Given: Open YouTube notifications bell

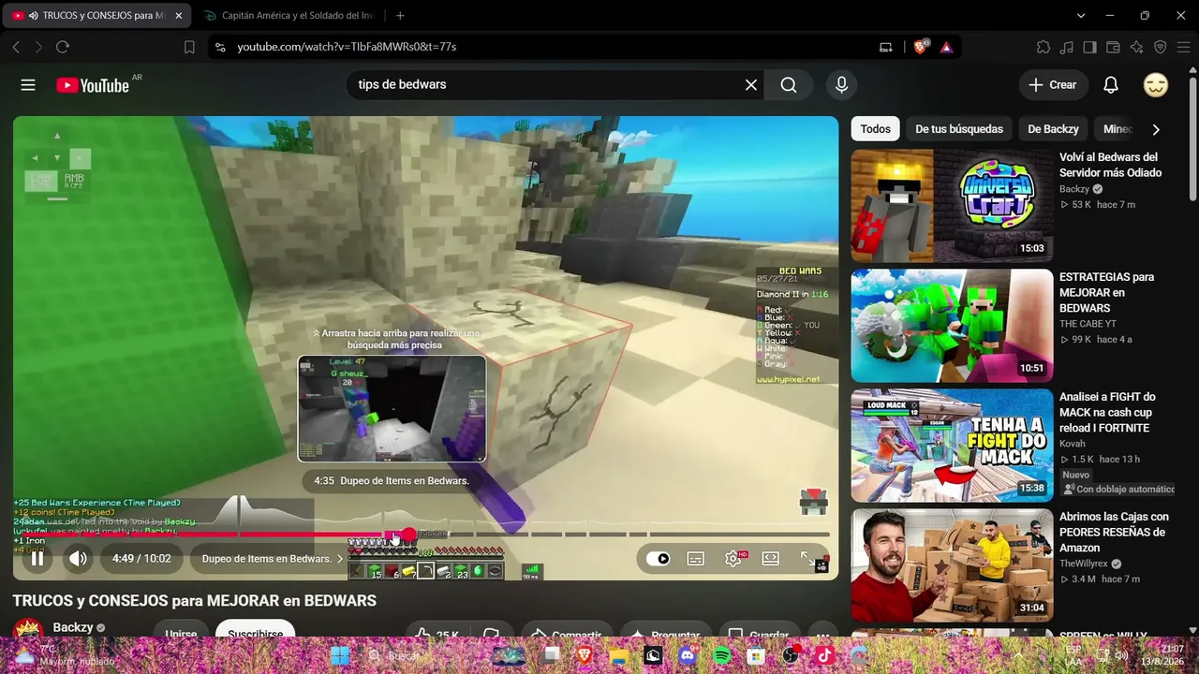Looking at the screenshot, I should point(1111,85).
